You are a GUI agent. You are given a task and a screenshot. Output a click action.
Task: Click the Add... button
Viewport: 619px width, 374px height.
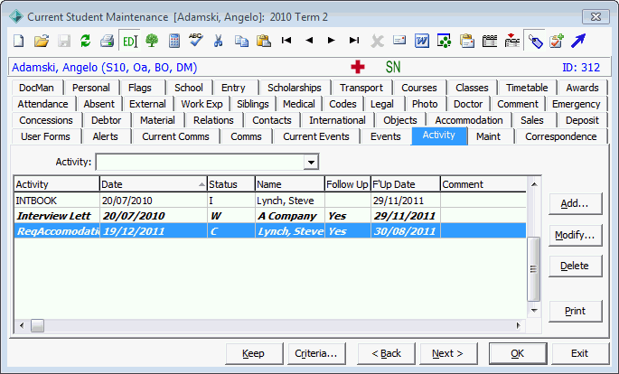pyautogui.click(x=576, y=203)
